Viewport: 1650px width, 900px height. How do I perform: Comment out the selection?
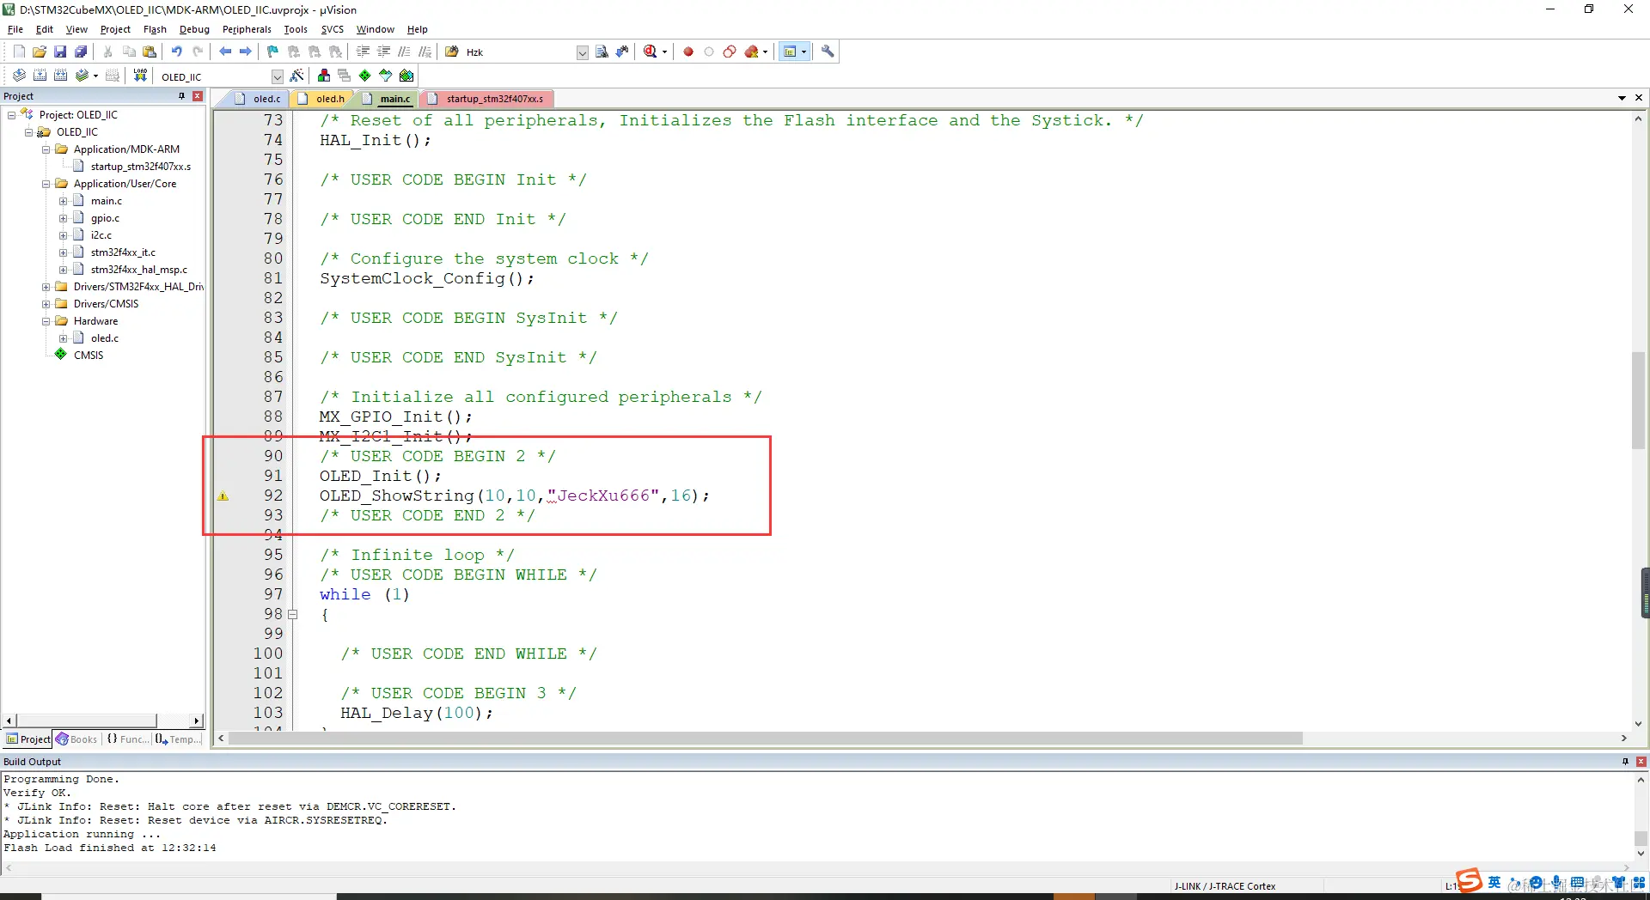tap(404, 52)
